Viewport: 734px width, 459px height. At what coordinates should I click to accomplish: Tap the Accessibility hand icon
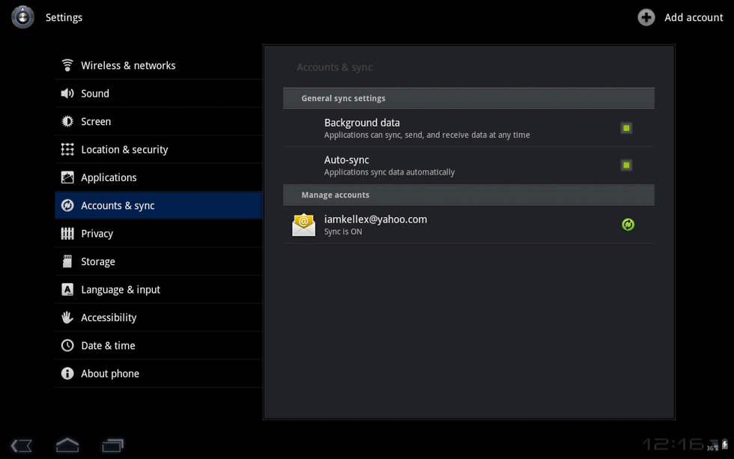(x=67, y=317)
